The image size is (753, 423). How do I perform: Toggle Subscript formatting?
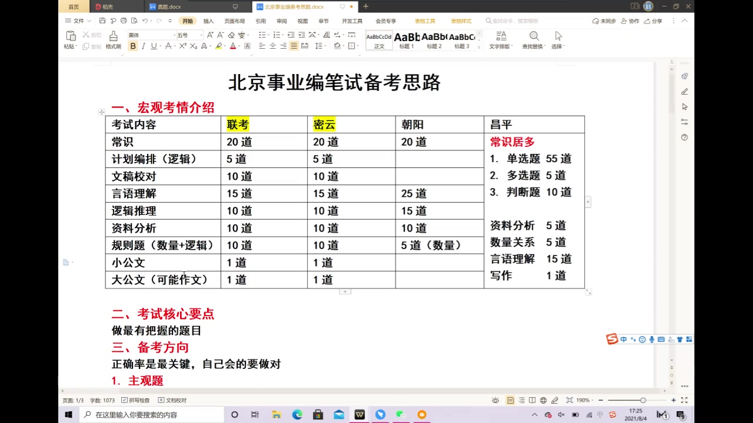coord(193,46)
